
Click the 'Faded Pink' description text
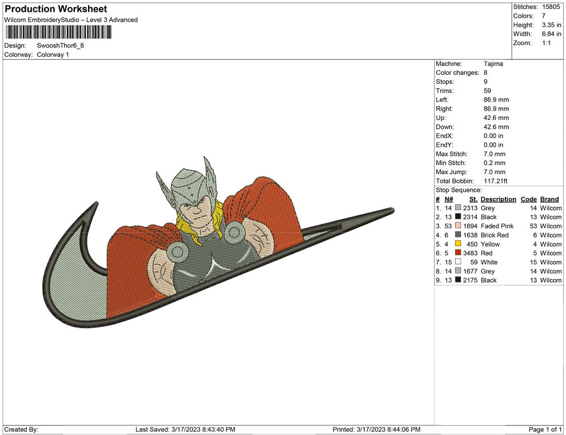click(x=497, y=226)
